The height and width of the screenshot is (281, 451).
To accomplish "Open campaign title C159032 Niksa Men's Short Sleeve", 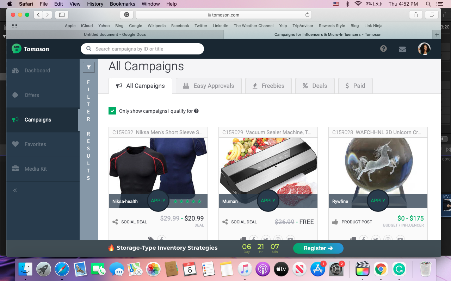I will pos(157,132).
